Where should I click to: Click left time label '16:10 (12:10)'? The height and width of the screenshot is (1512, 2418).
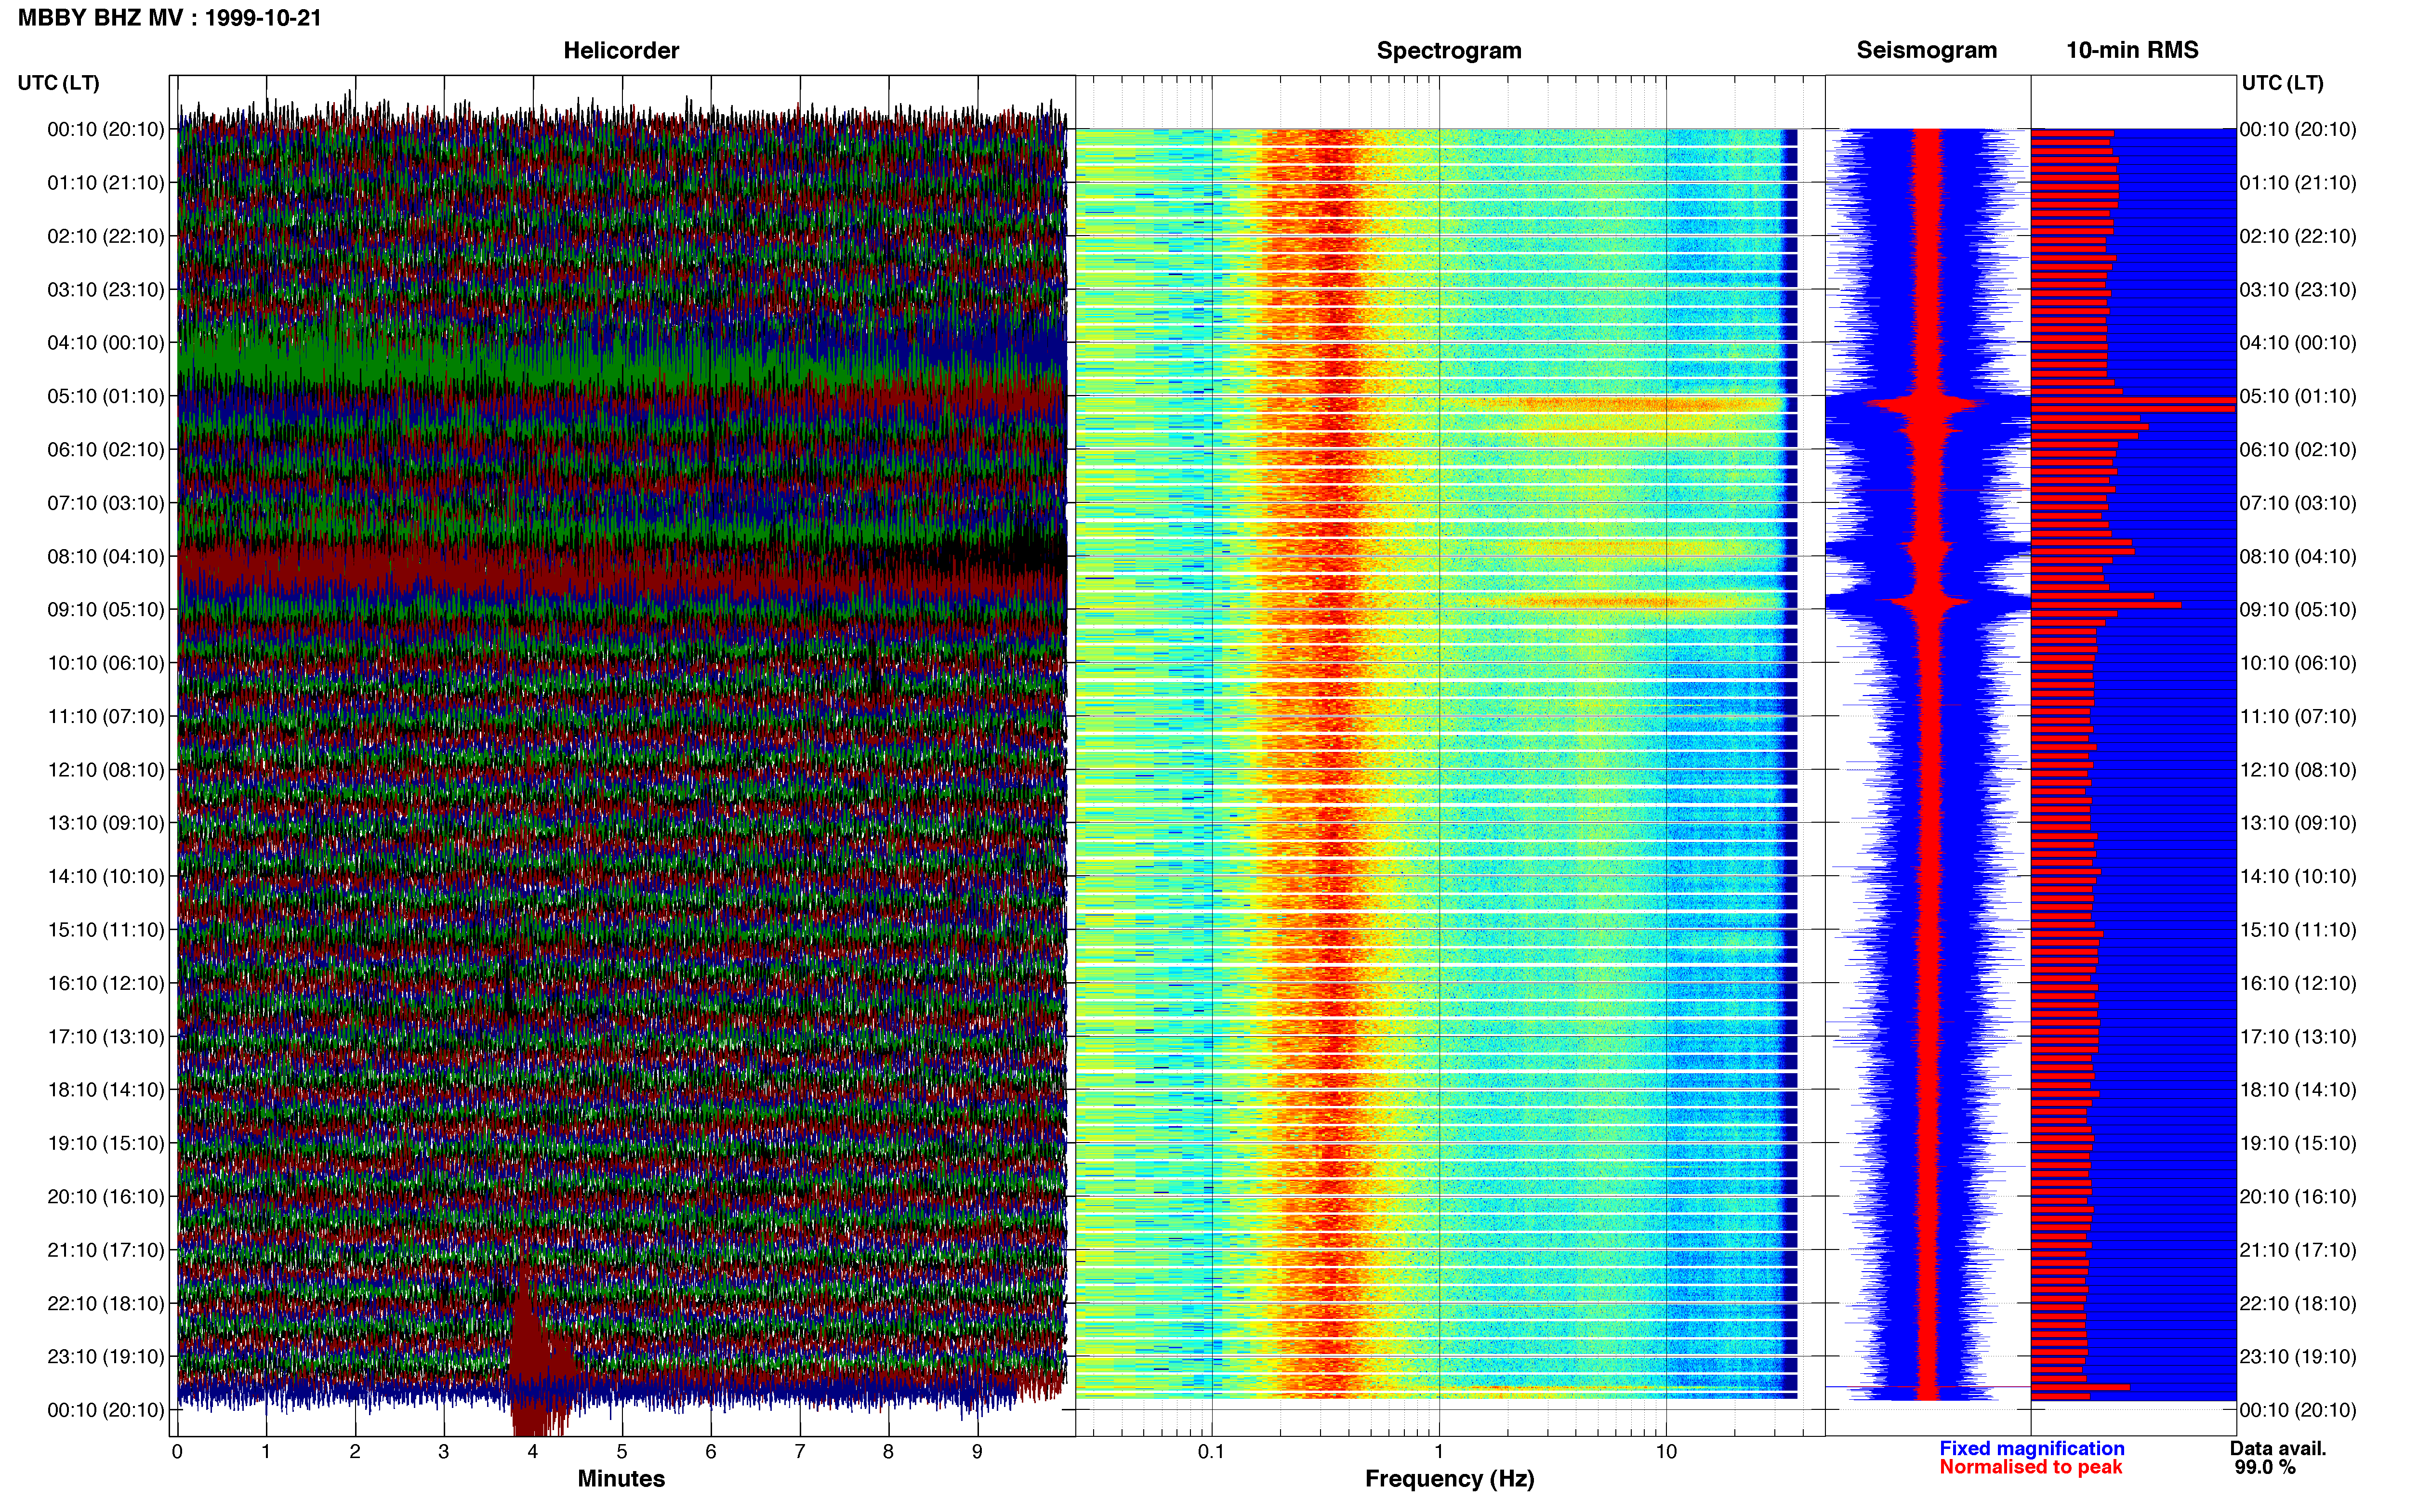[x=106, y=984]
